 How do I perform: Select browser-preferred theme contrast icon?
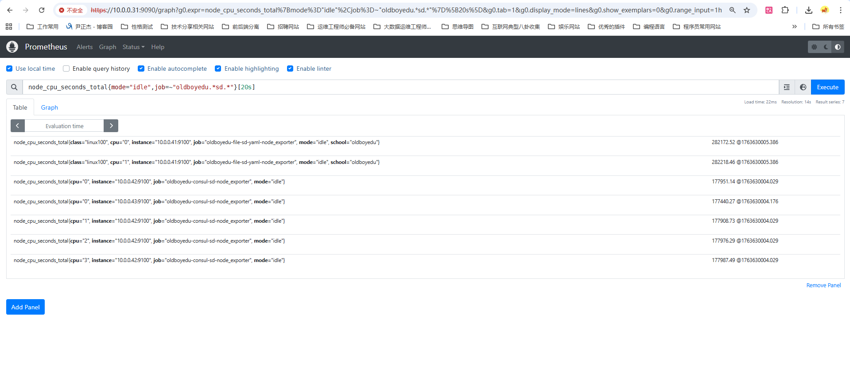point(838,47)
